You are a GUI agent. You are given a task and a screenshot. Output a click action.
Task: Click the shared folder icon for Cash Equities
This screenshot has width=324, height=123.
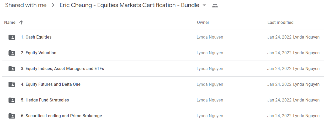12,37
